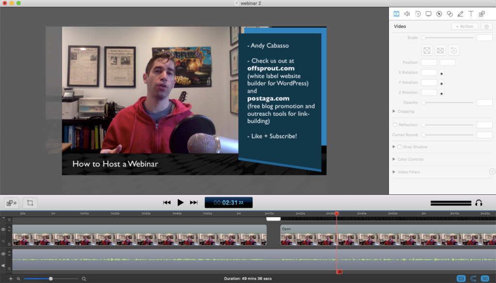Click the Scale value field
This screenshot has width=496, height=283.
coord(484,38)
